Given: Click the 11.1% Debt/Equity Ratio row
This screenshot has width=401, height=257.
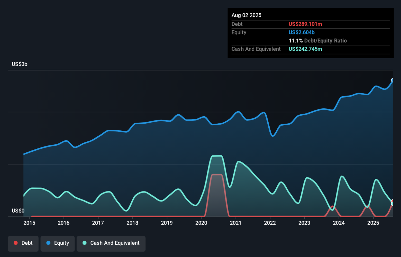Looking at the screenshot, I should pyautogui.click(x=318, y=41).
